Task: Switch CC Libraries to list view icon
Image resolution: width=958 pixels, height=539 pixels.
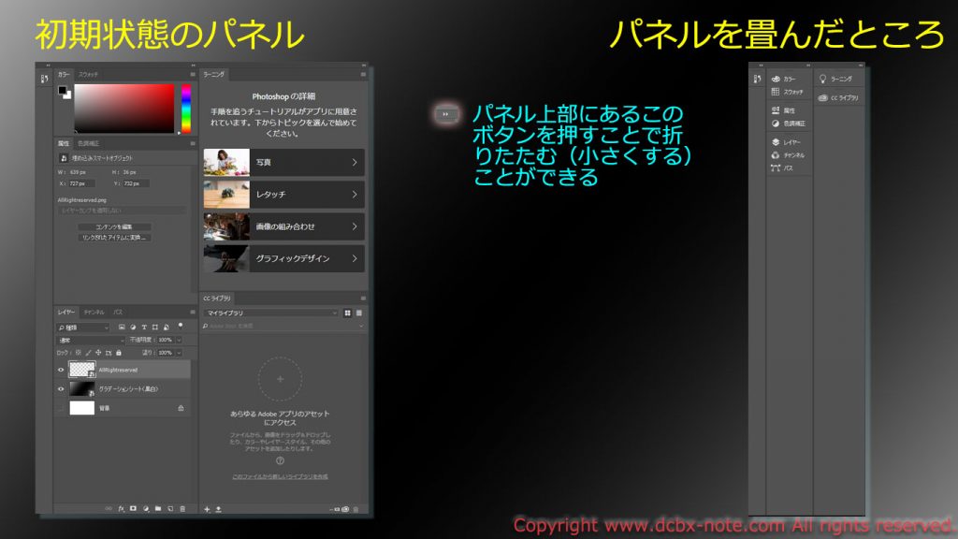Action: pyautogui.click(x=359, y=313)
